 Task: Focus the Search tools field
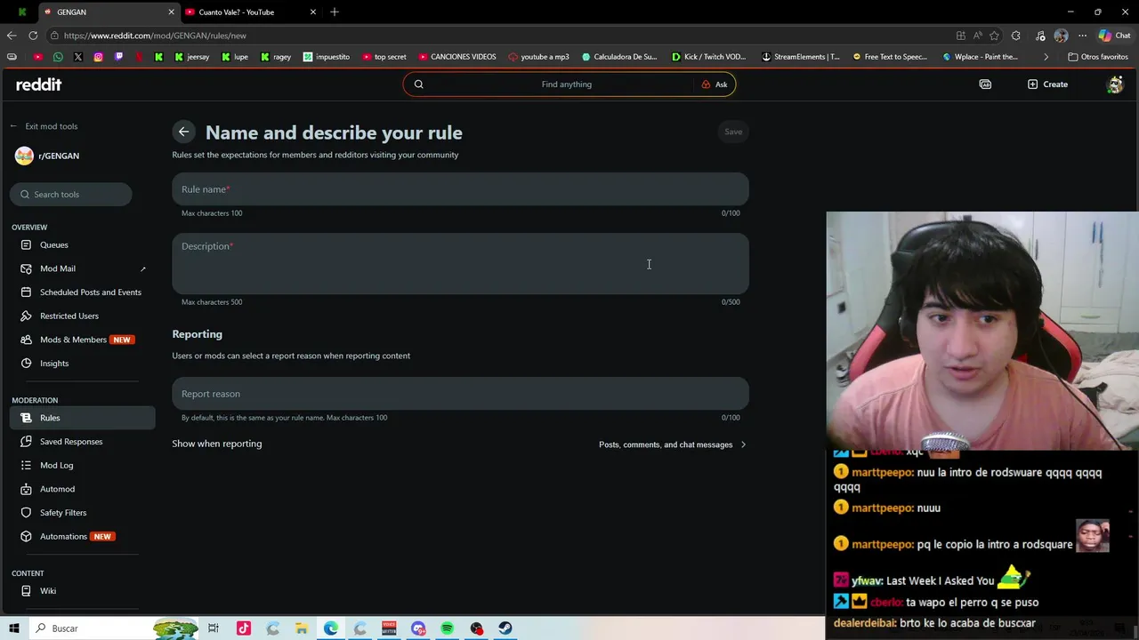tap(71, 195)
